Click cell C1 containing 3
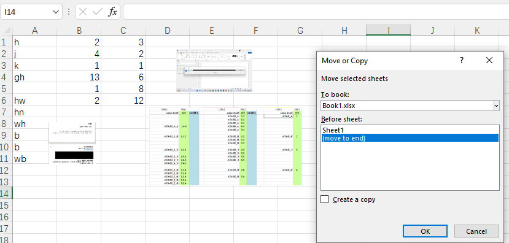 (x=123, y=42)
